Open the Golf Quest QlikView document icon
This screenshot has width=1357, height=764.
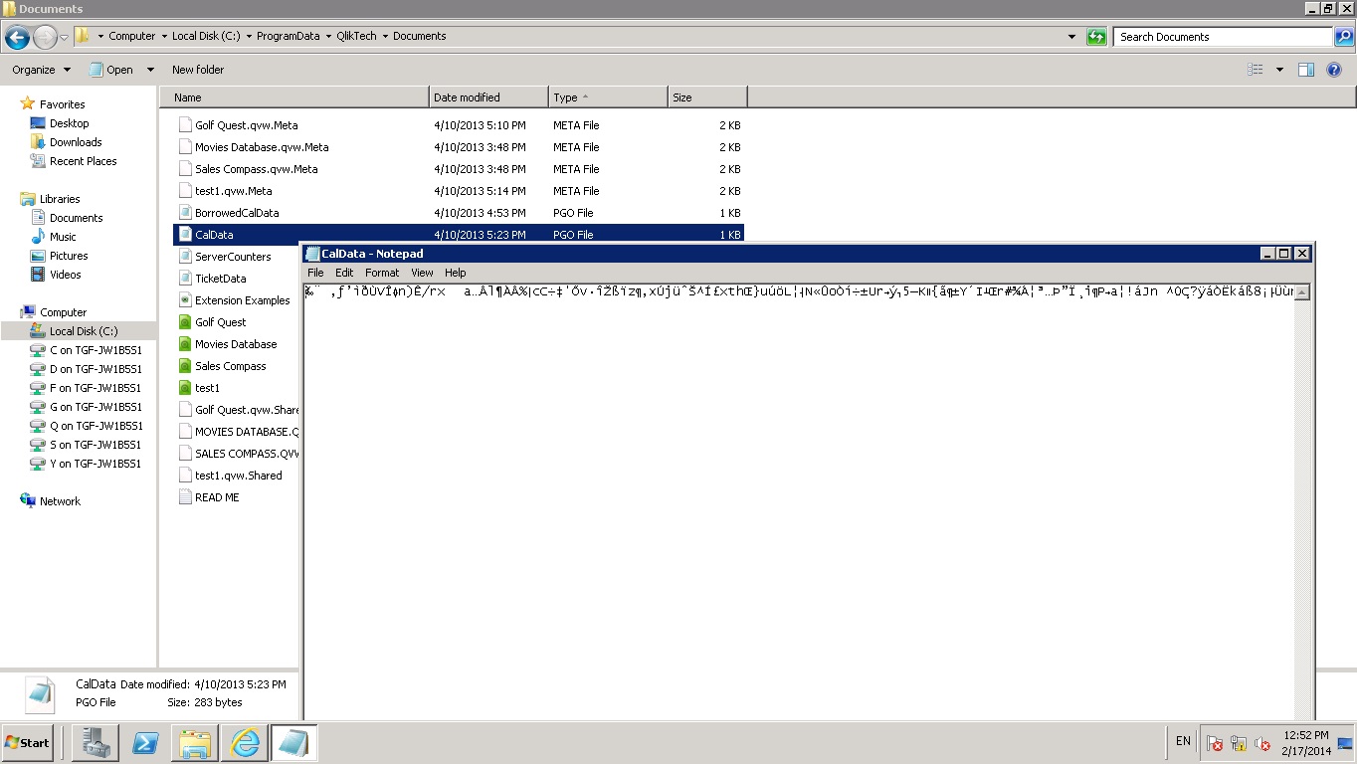[x=184, y=322]
